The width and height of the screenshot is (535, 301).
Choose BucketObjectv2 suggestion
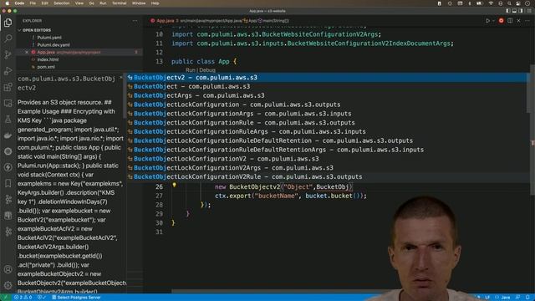327,78
